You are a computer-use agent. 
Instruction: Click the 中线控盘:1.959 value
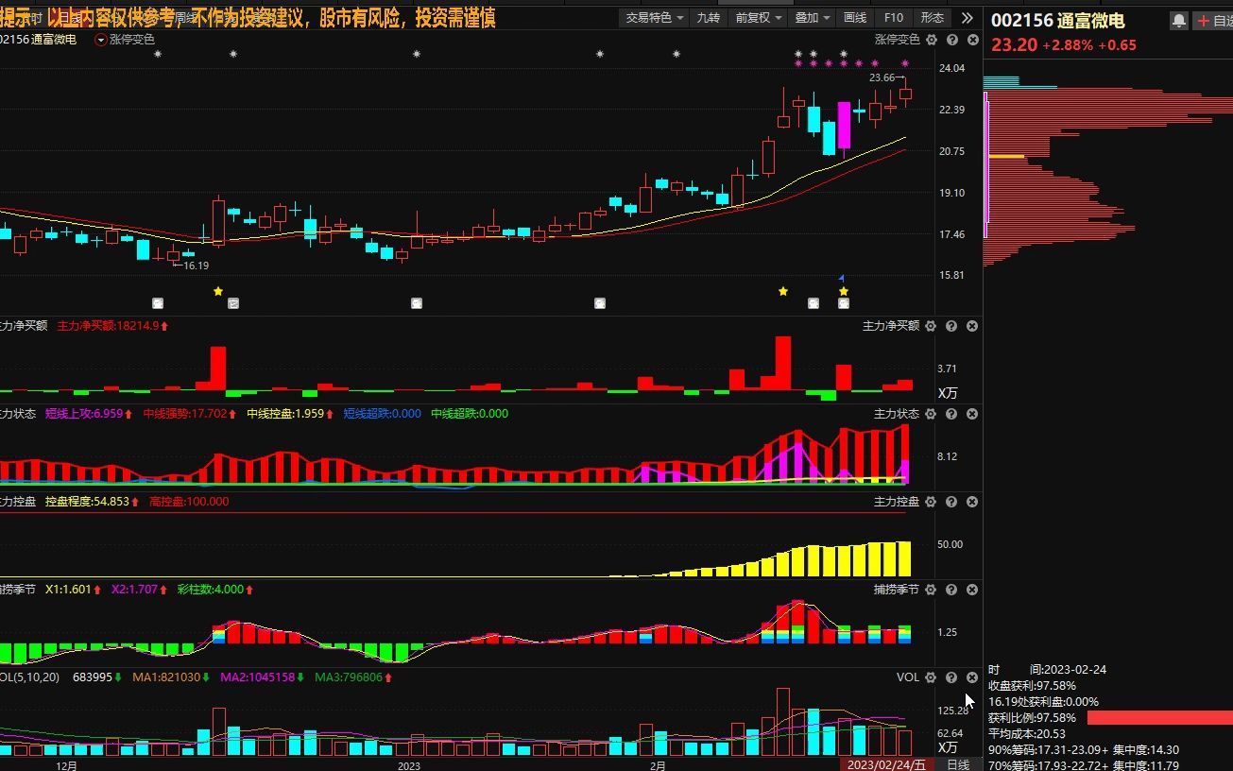(291, 414)
